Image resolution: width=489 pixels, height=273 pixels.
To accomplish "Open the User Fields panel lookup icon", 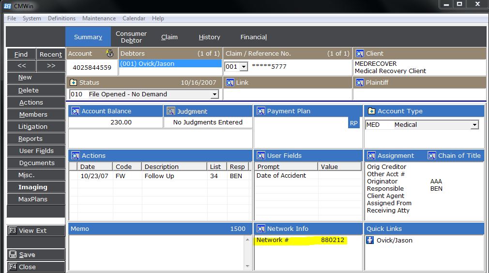I will pos(260,155).
